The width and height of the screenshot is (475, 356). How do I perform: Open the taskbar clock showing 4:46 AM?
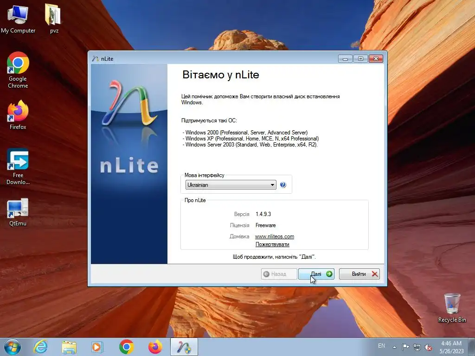tap(451, 347)
